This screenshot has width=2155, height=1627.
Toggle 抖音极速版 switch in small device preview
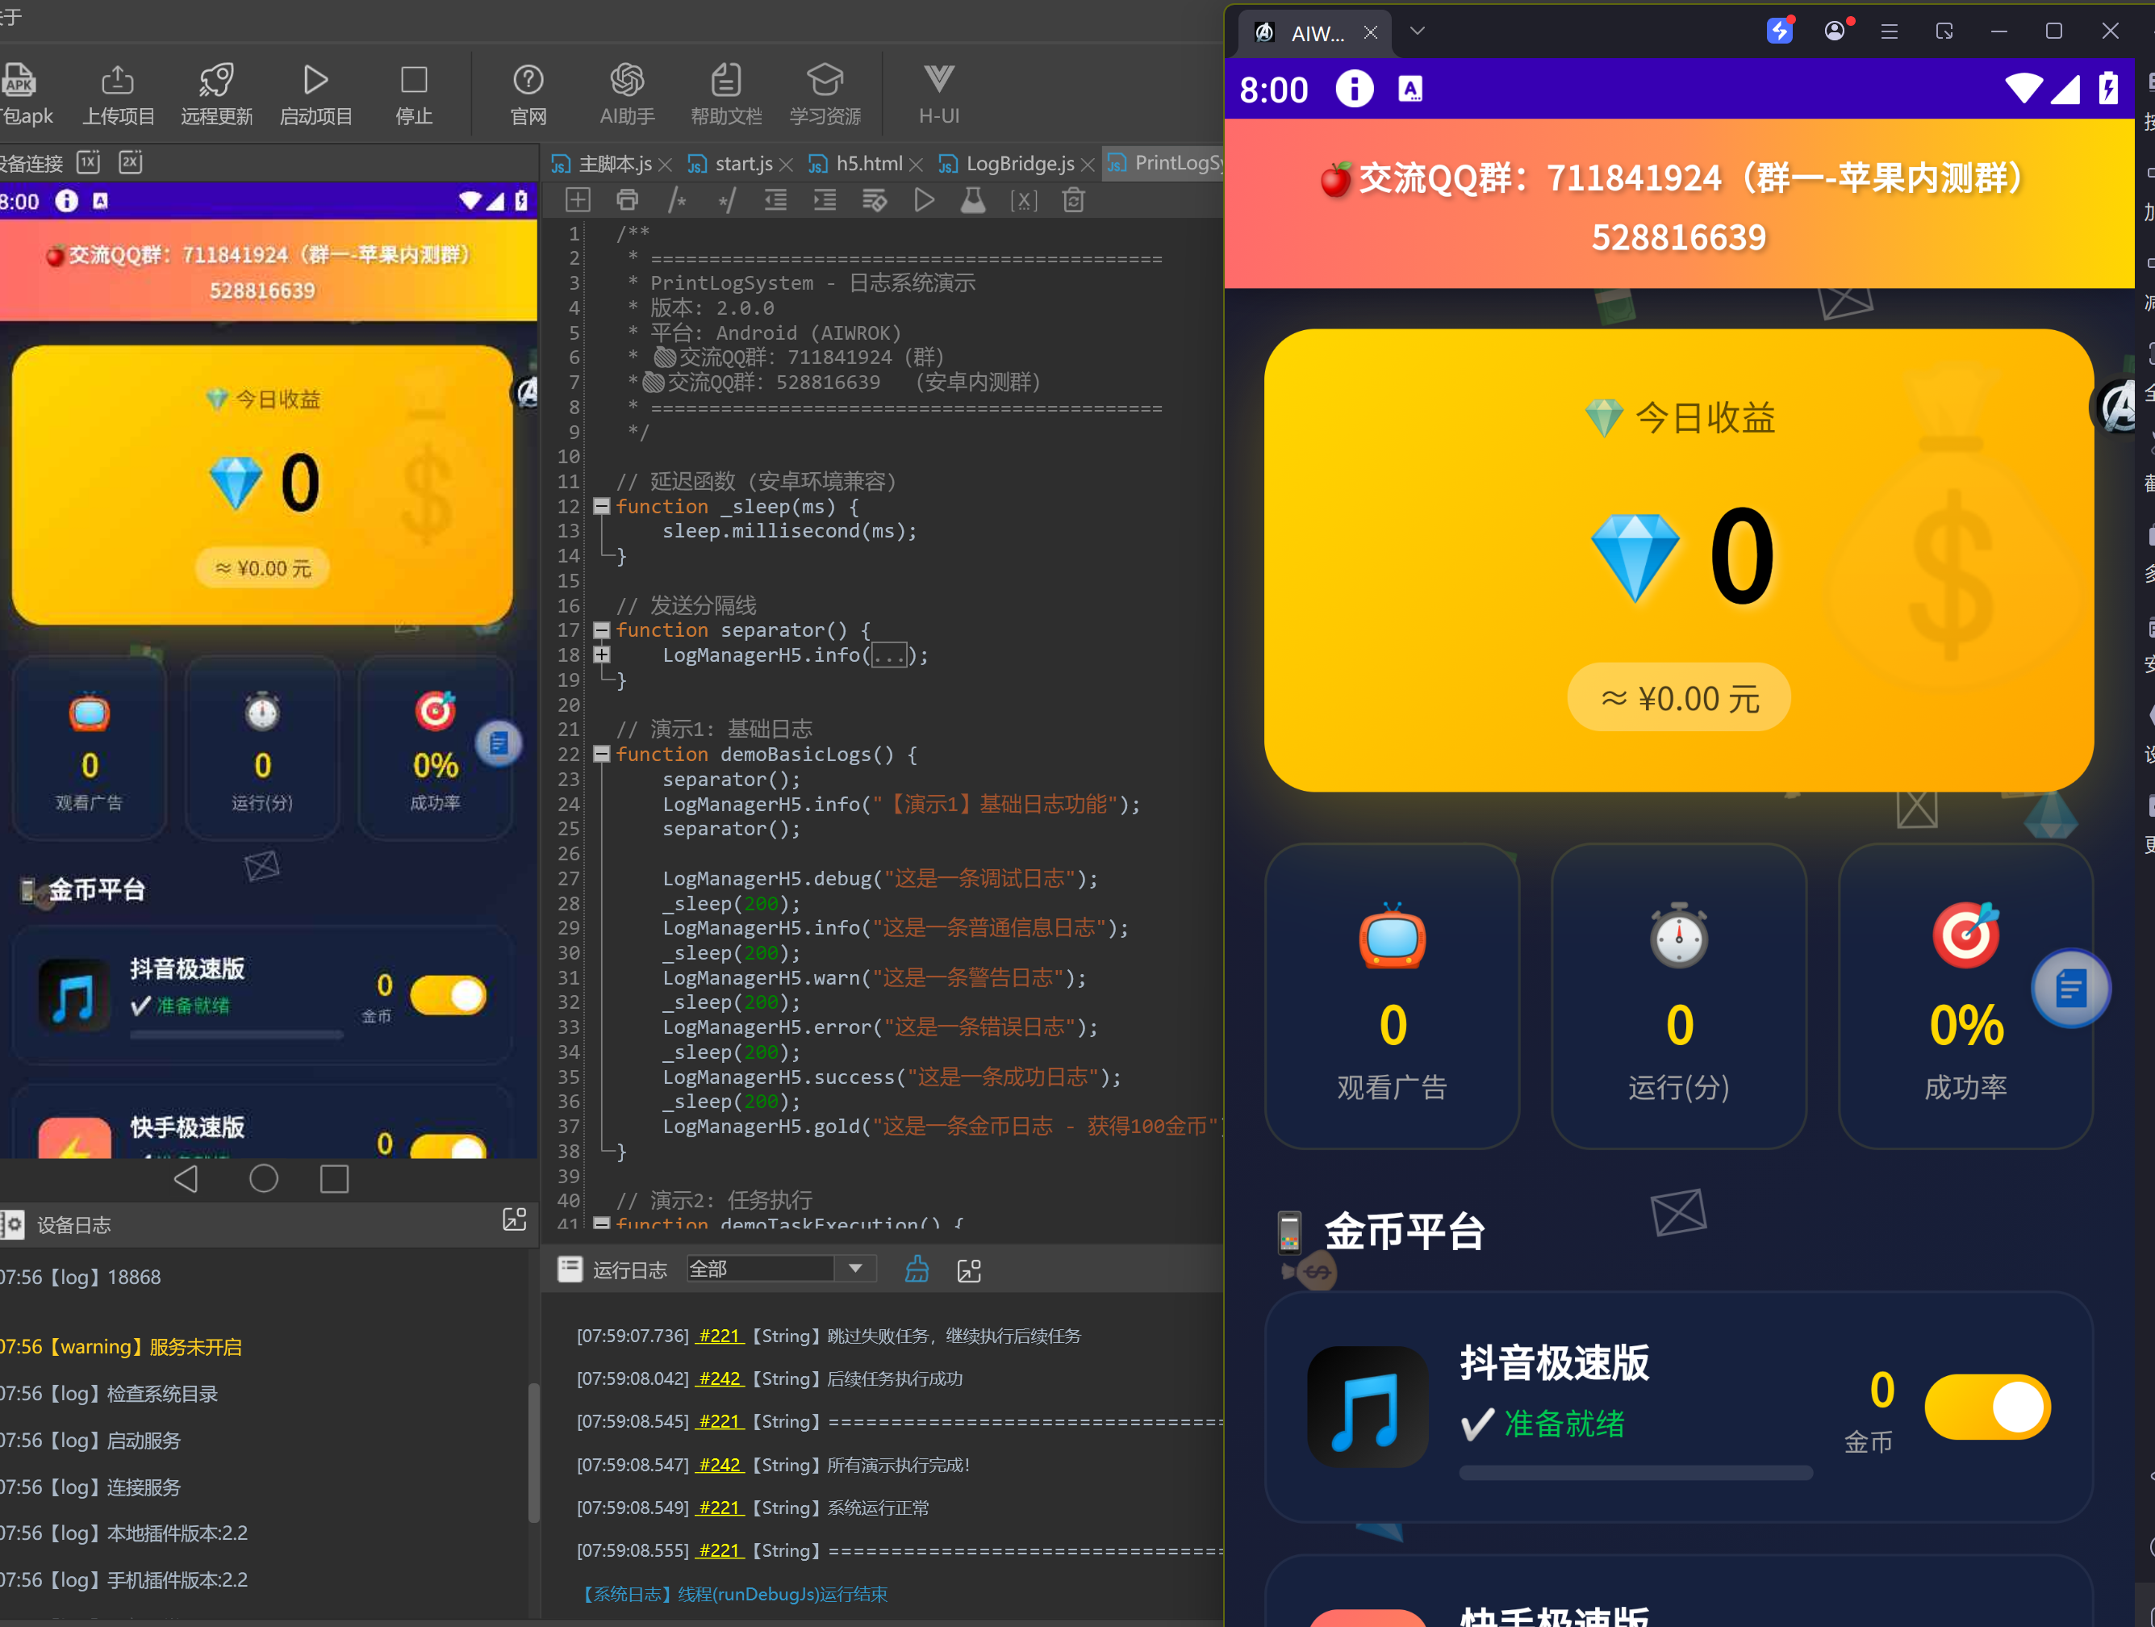tap(448, 996)
